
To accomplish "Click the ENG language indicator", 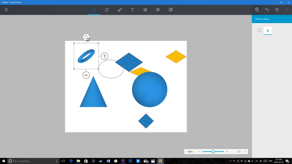I will 270,161.
